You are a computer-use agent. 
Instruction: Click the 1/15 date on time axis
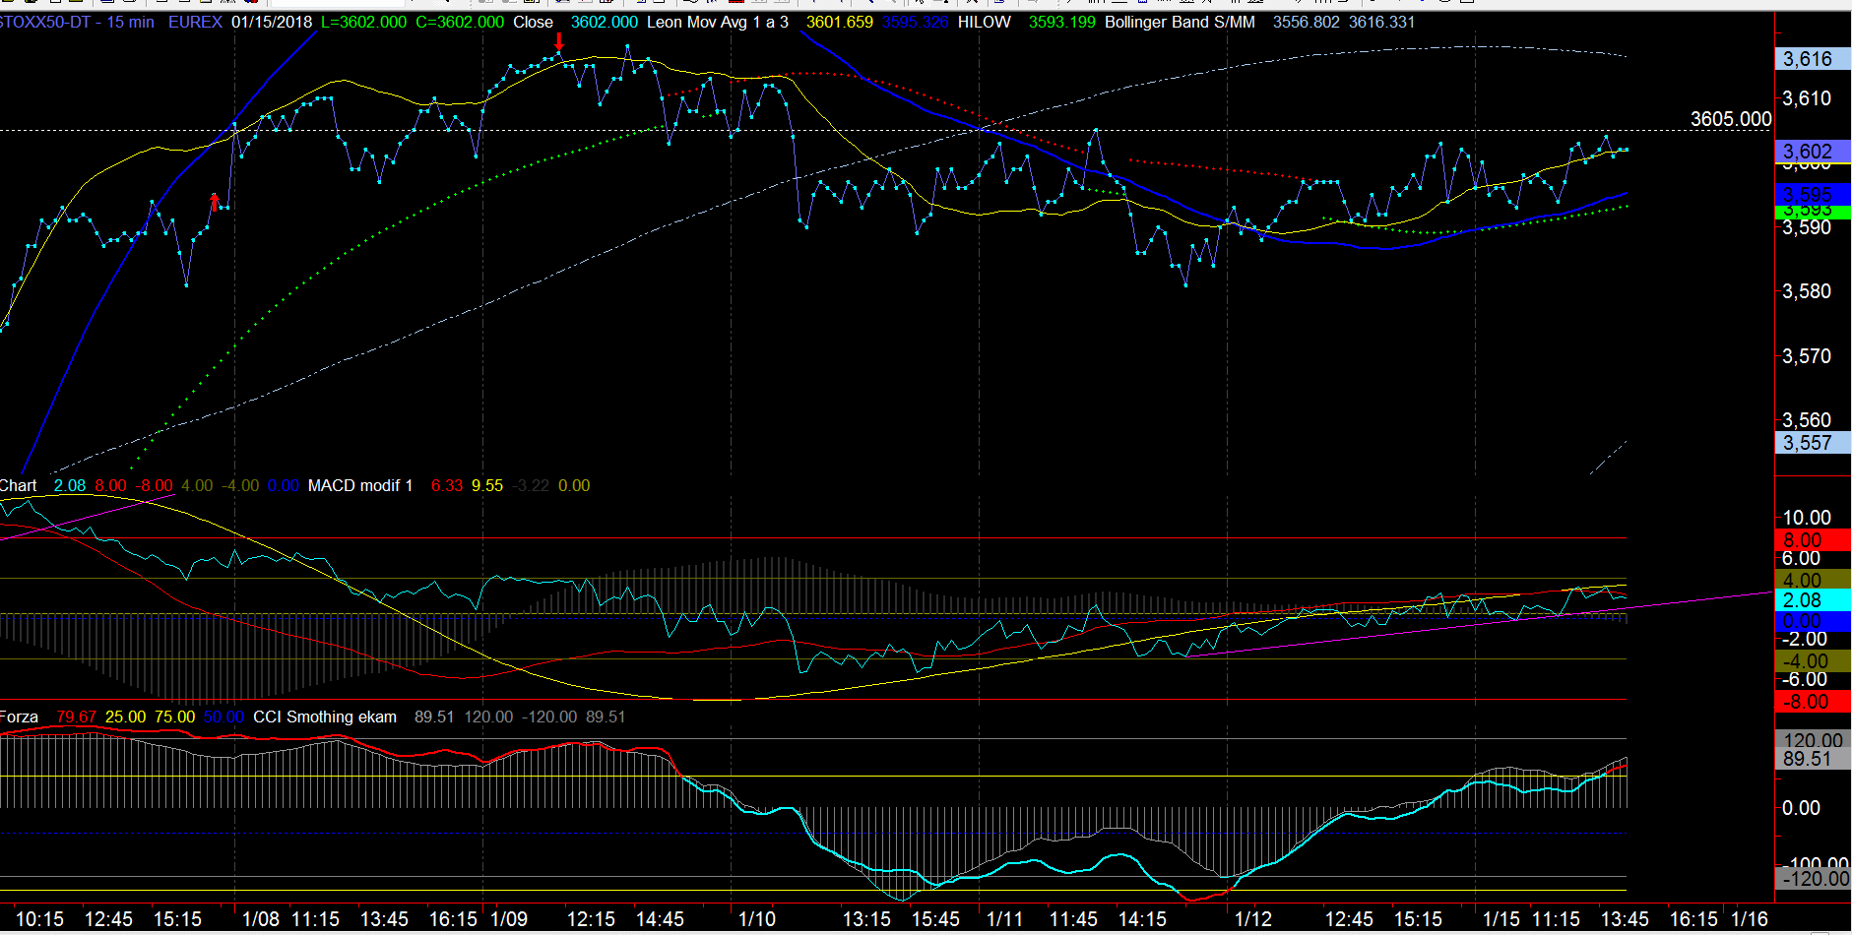[x=1501, y=919]
